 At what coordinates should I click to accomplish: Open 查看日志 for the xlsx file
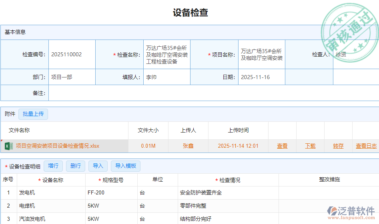[366, 146]
